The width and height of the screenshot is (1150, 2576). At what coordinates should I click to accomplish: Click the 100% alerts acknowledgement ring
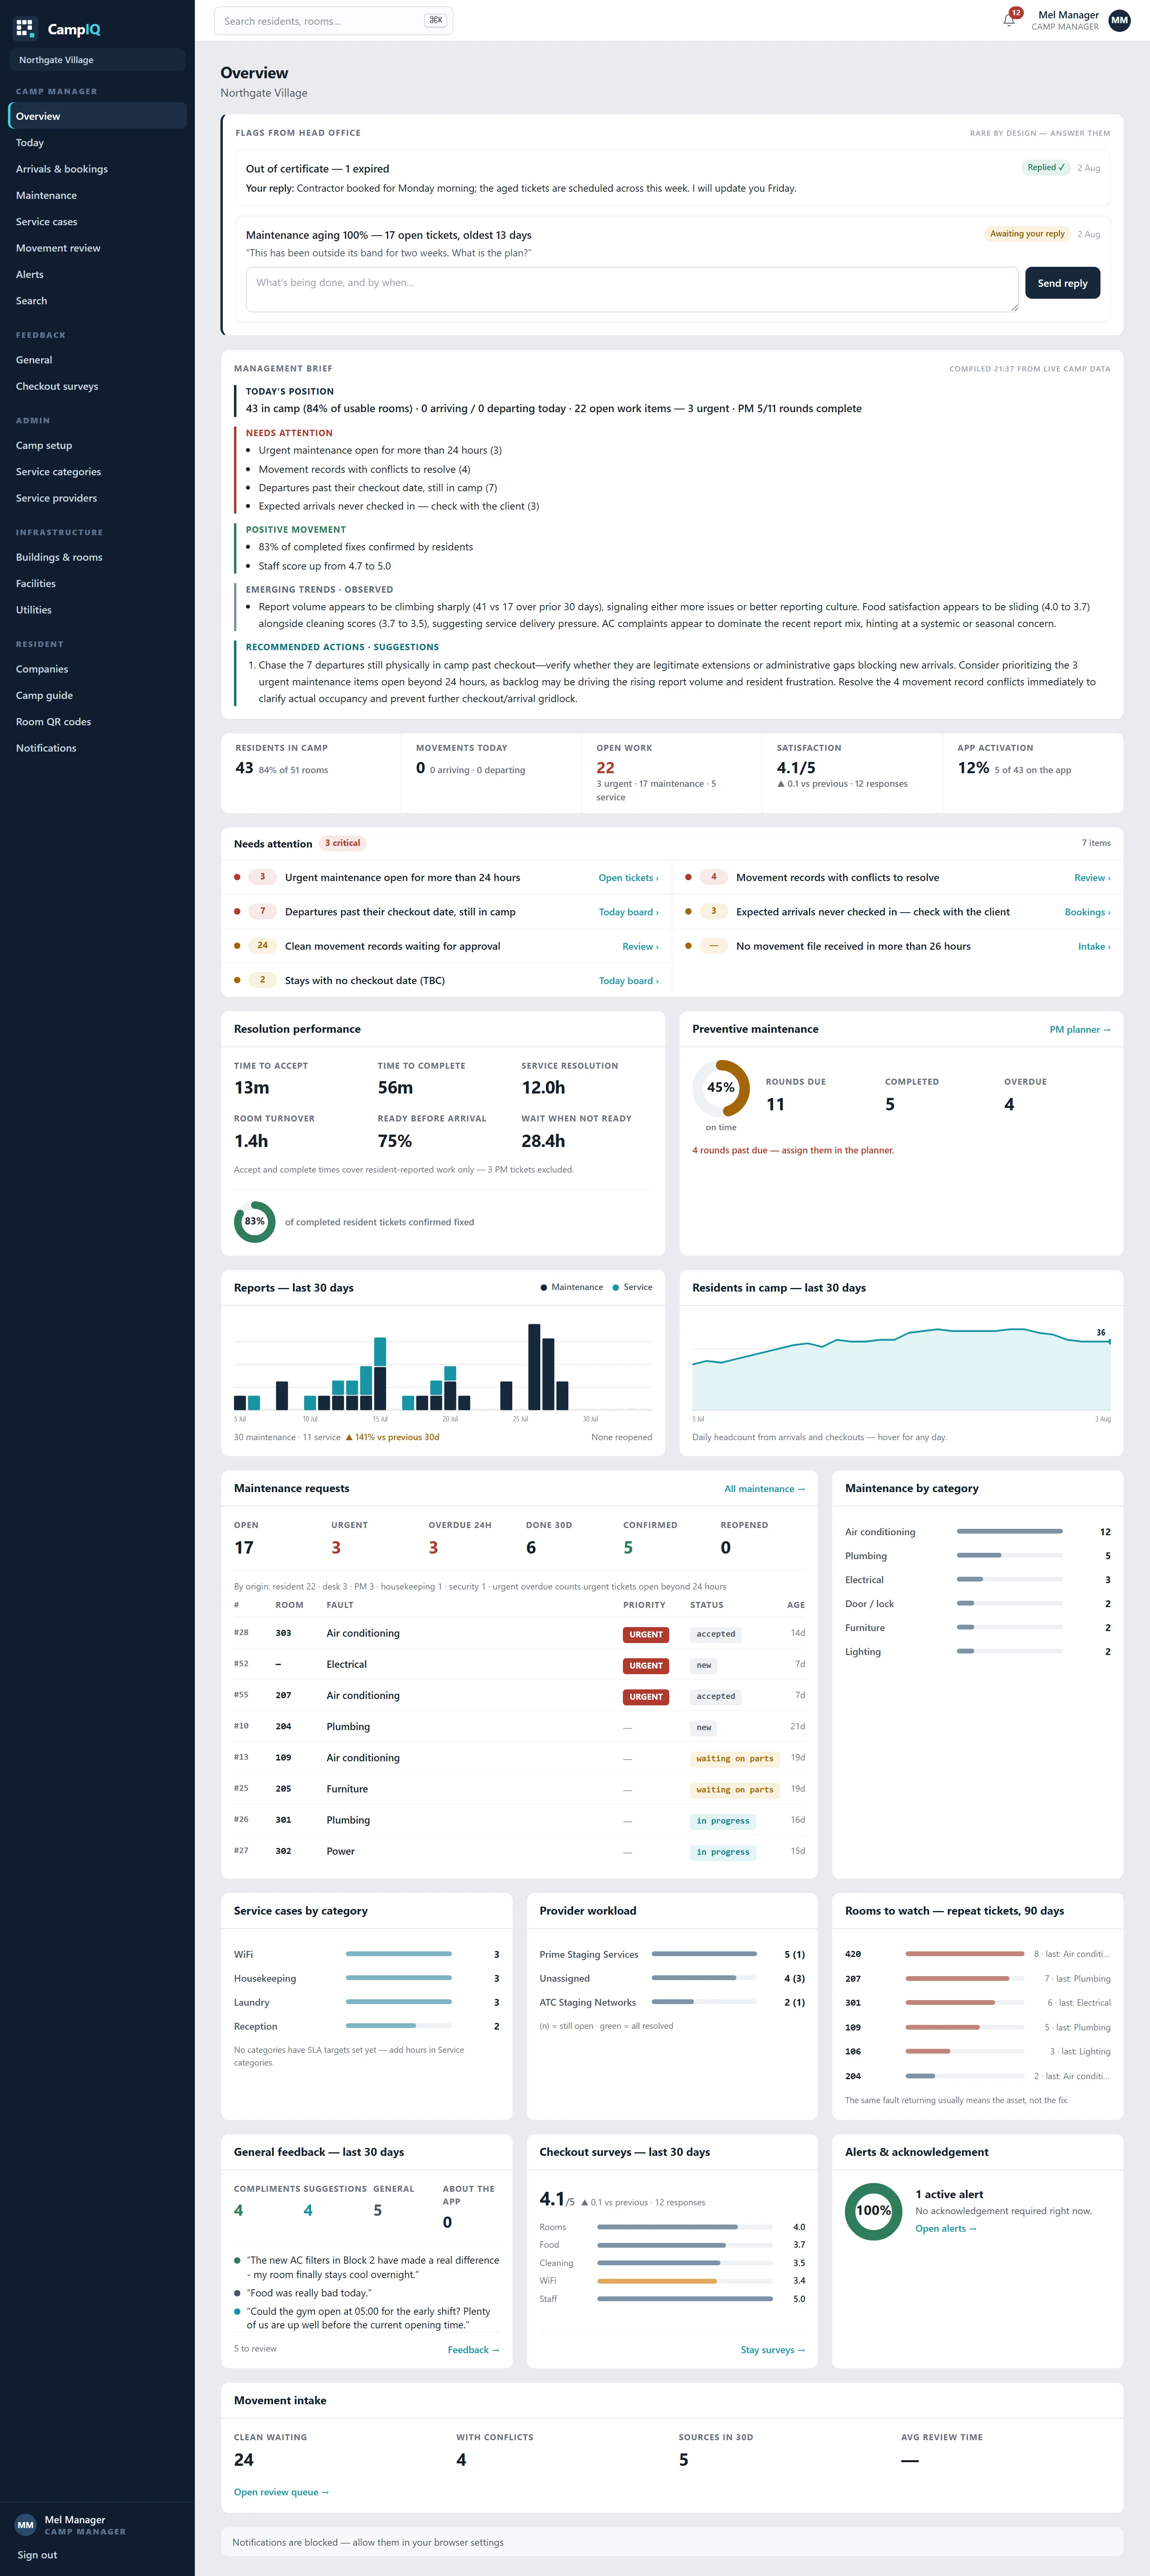coord(874,2211)
